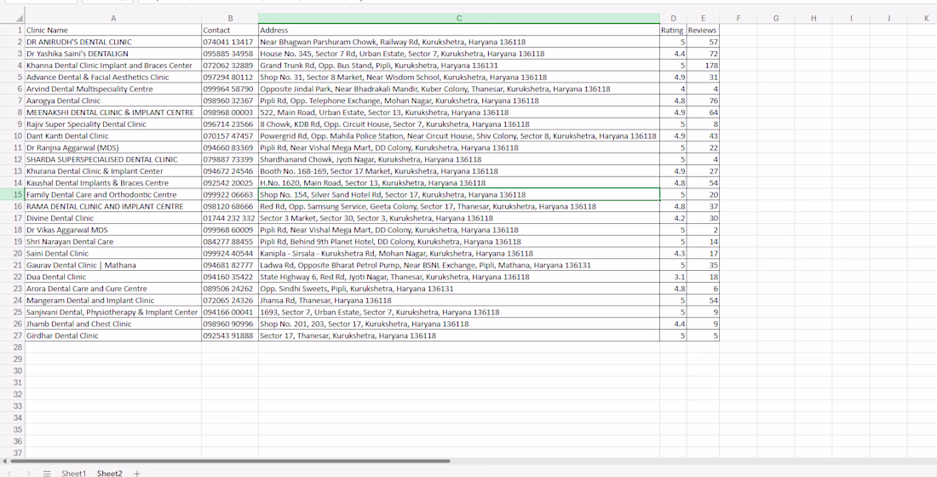This screenshot has width=937, height=477.
Task: Select 'MEENAKSHI DENTAL CLINIC & IMPLANT CENTRE' cell
Action: (113, 112)
